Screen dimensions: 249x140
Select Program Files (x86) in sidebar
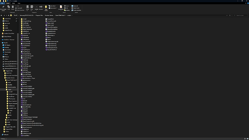9,127
